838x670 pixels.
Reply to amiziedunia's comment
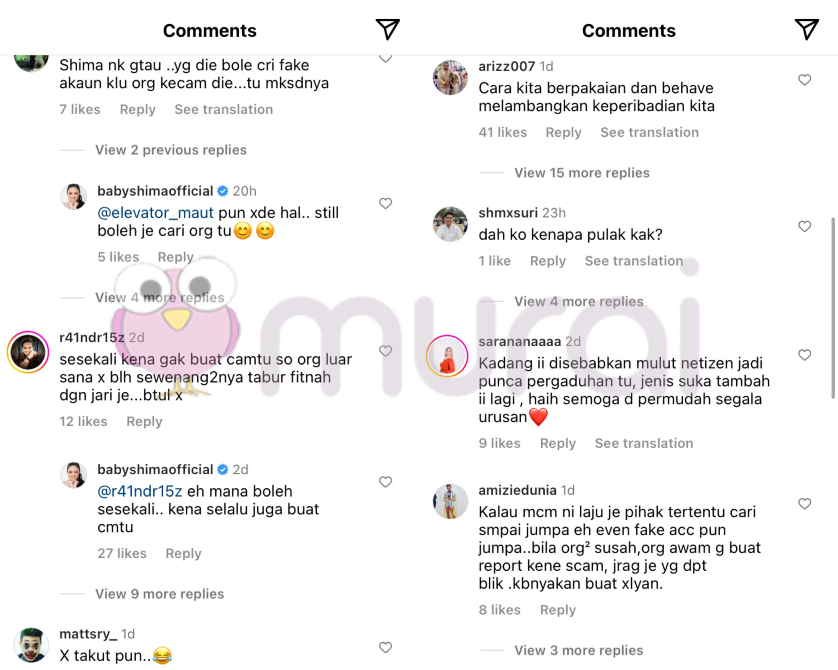tap(558, 610)
